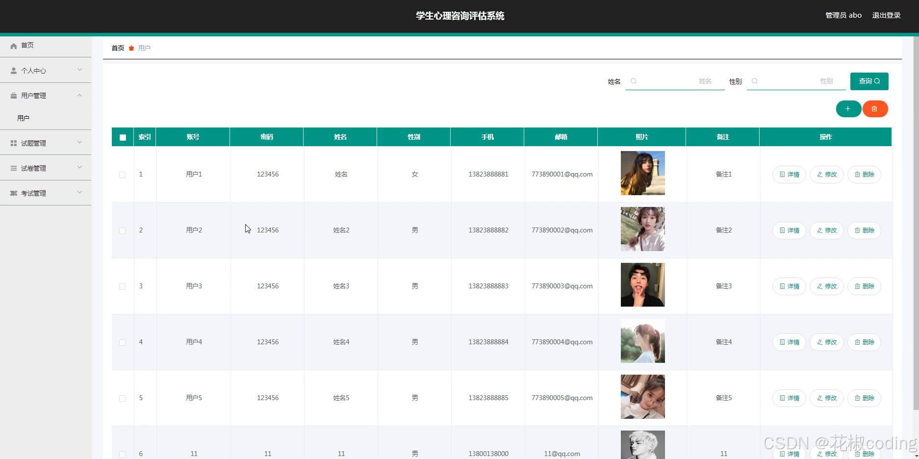Click 删除 in 用户3 row

(864, 286)
